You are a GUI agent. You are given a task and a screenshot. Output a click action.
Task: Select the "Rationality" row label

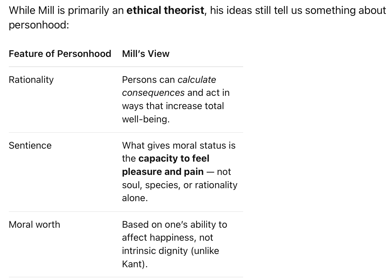tap(31, 80)
